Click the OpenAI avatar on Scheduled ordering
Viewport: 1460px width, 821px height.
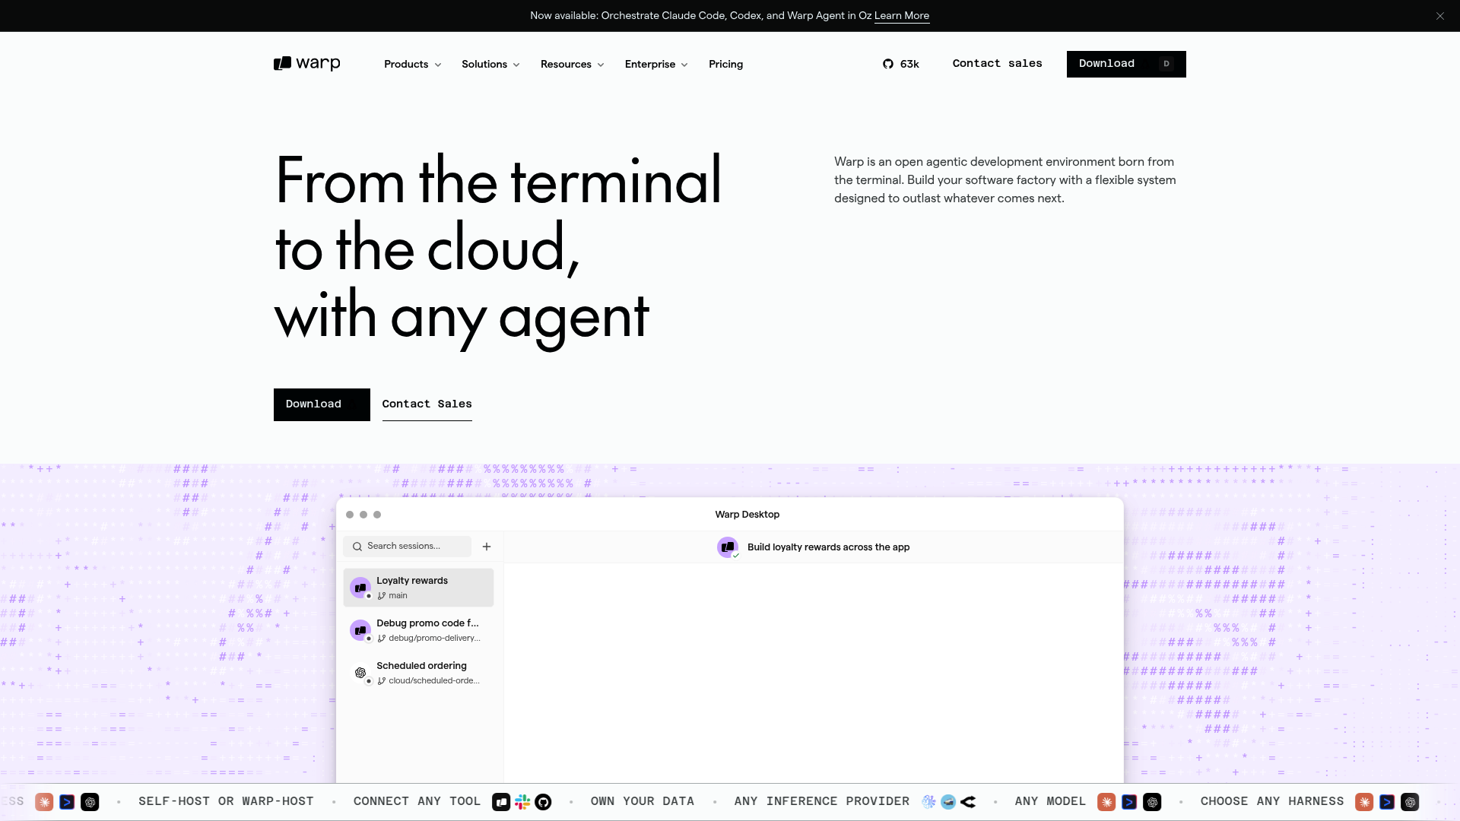[360, 673]
